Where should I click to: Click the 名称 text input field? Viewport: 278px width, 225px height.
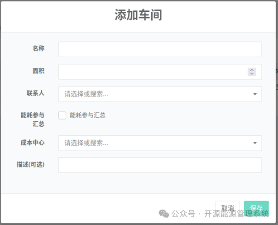coord(160,49)
